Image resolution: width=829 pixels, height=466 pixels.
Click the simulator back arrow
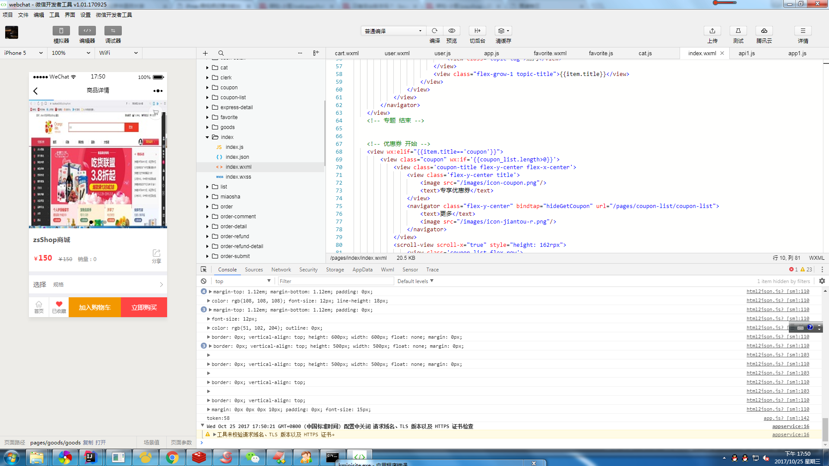36,91
